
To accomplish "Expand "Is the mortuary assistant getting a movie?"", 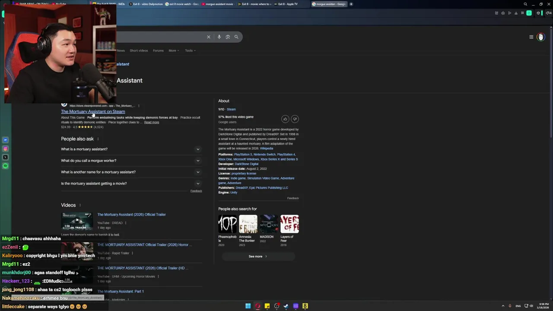I will coord(131,184).
